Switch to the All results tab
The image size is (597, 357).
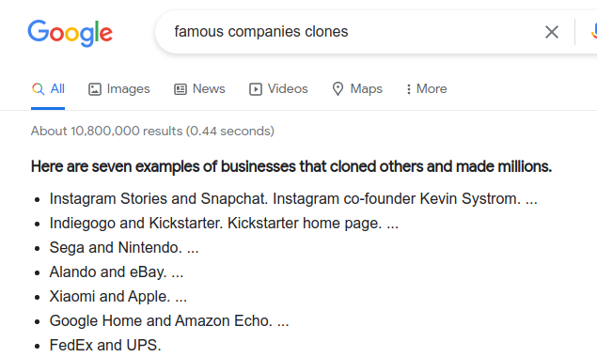tap(48, 89)
